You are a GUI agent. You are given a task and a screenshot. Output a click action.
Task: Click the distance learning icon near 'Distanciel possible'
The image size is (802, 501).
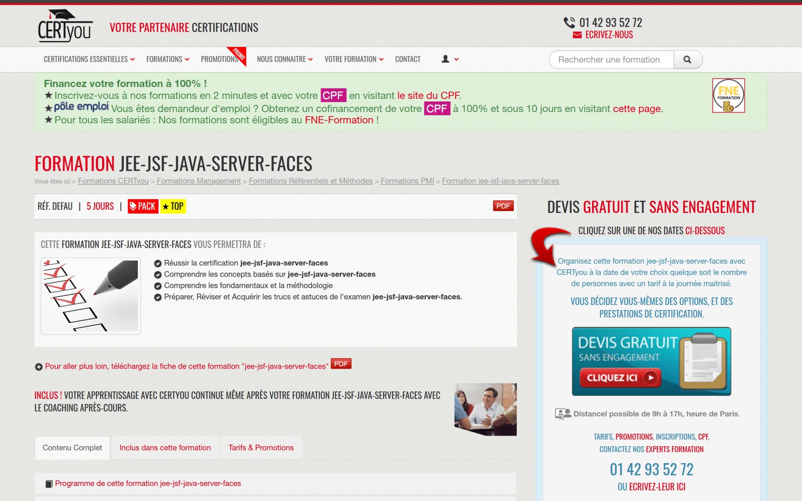pos(563,414)
